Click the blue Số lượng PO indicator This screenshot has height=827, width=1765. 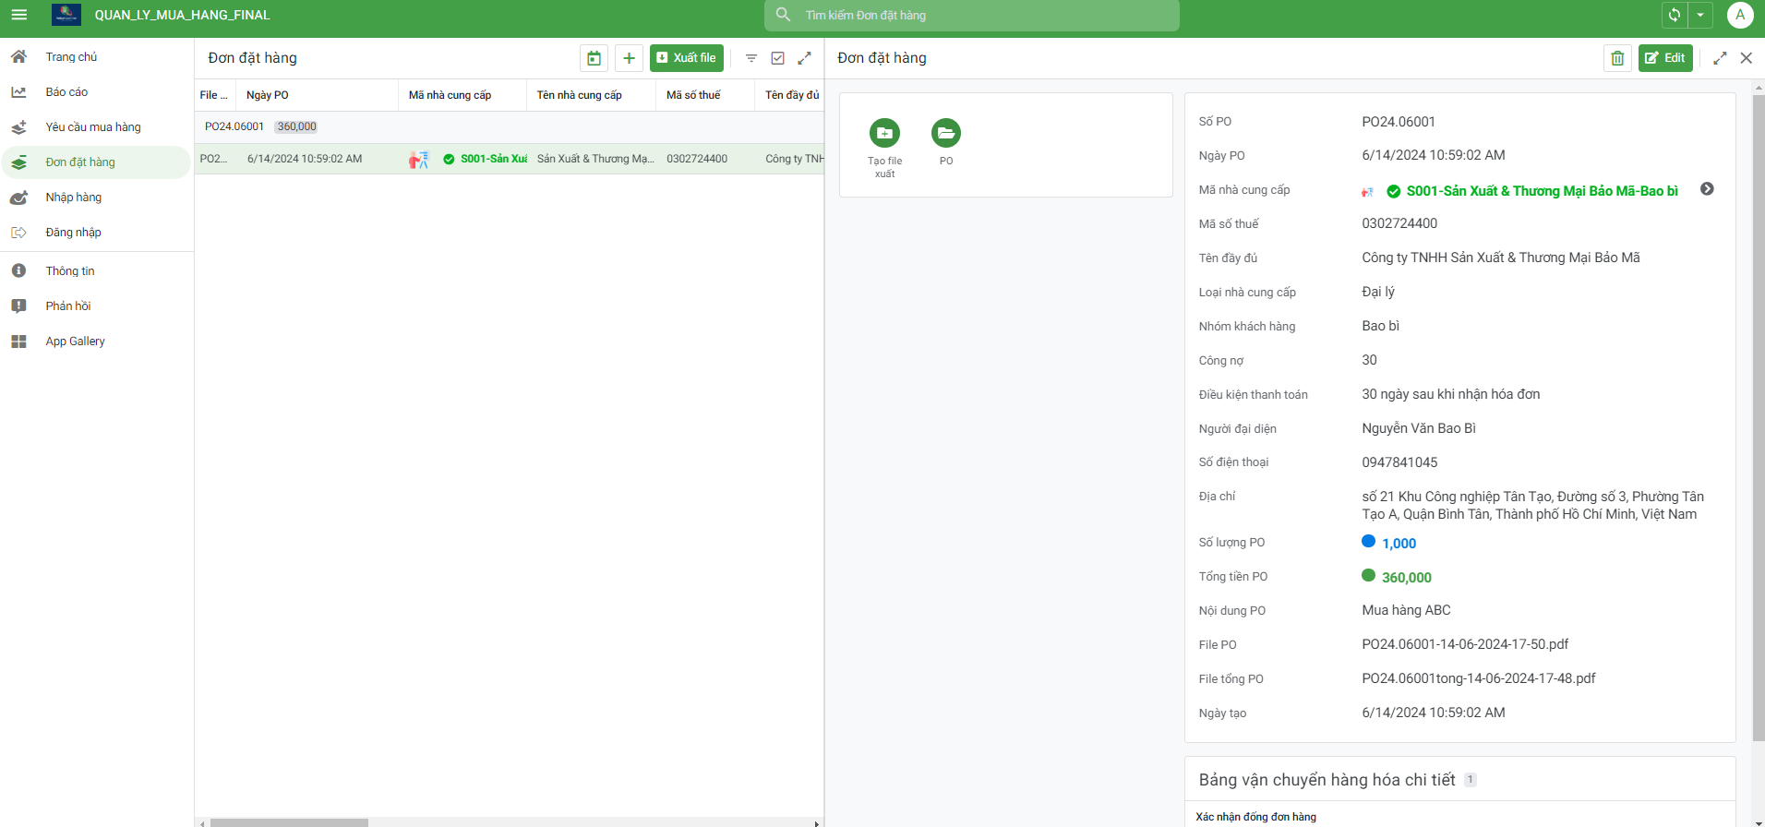[x=1369, y=542]
